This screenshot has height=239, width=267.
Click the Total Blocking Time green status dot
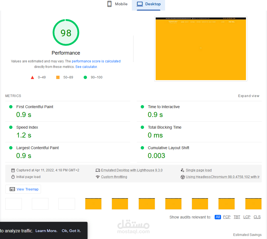[142, 127]
